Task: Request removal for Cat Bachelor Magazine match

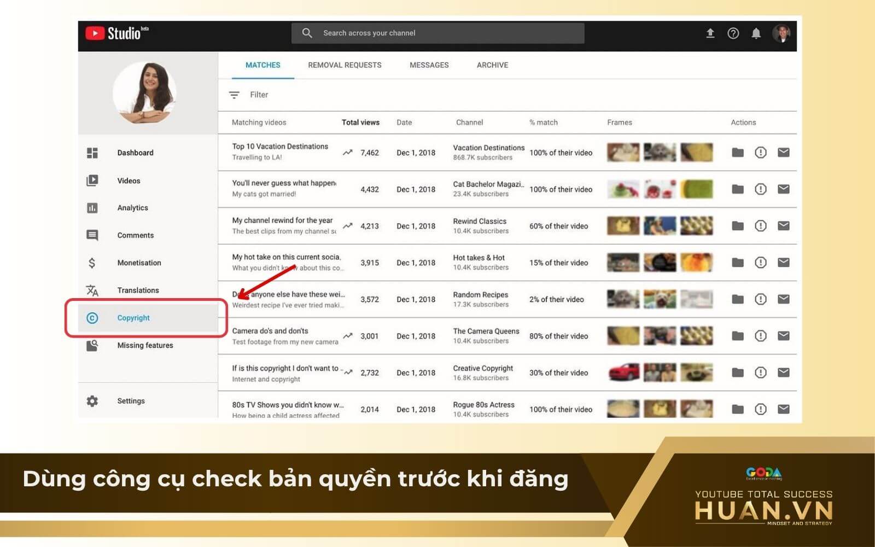Action: point(760,189)
